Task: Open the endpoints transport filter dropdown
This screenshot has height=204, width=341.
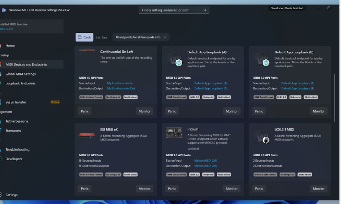Action: [141, 37]
